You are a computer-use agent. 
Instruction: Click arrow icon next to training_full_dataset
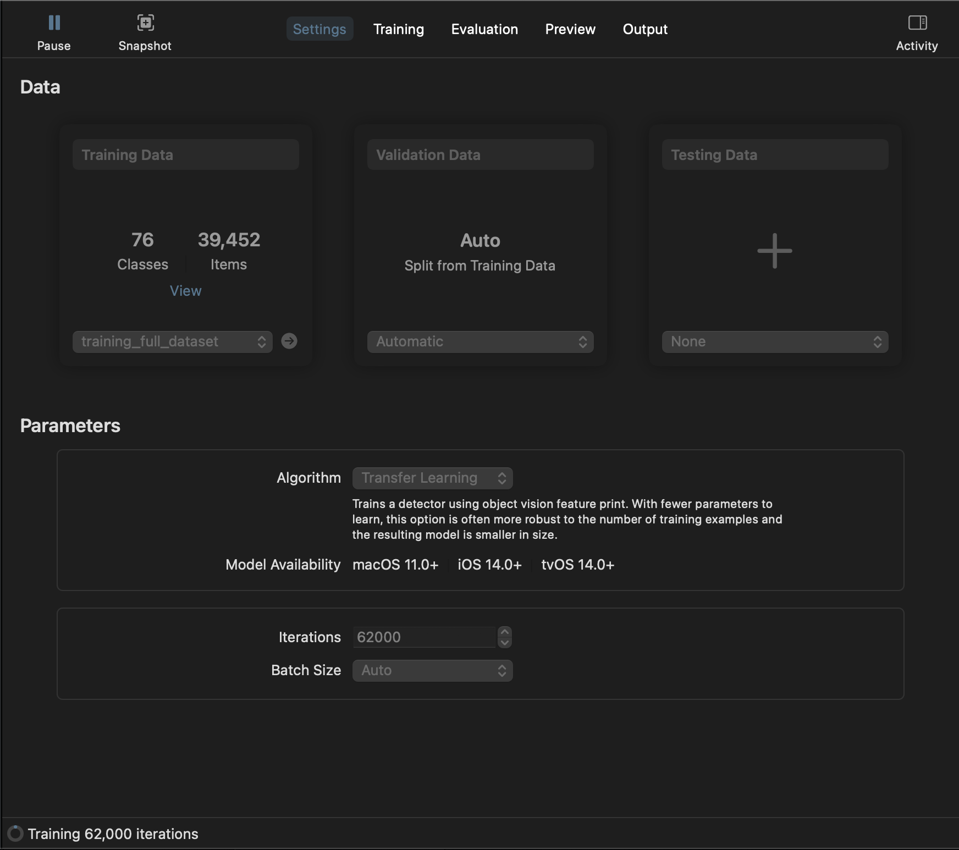pos(289,341)
